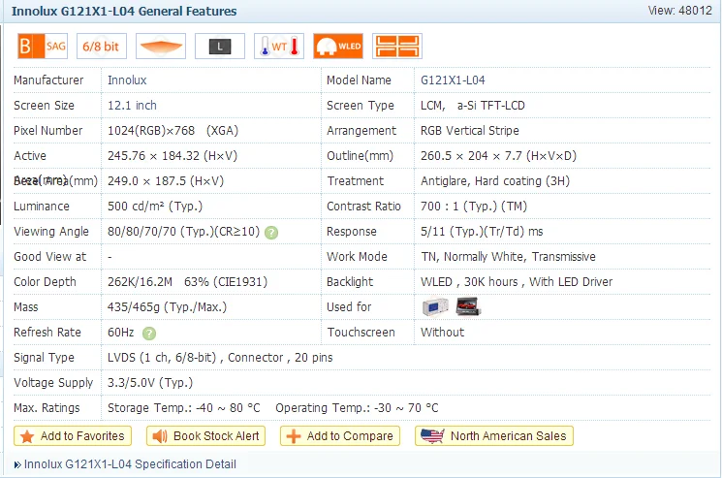722x478 pixels.
Task: Click 'LCM, a-Si TFT-LCD' screen type value
Action: point(472,106)
